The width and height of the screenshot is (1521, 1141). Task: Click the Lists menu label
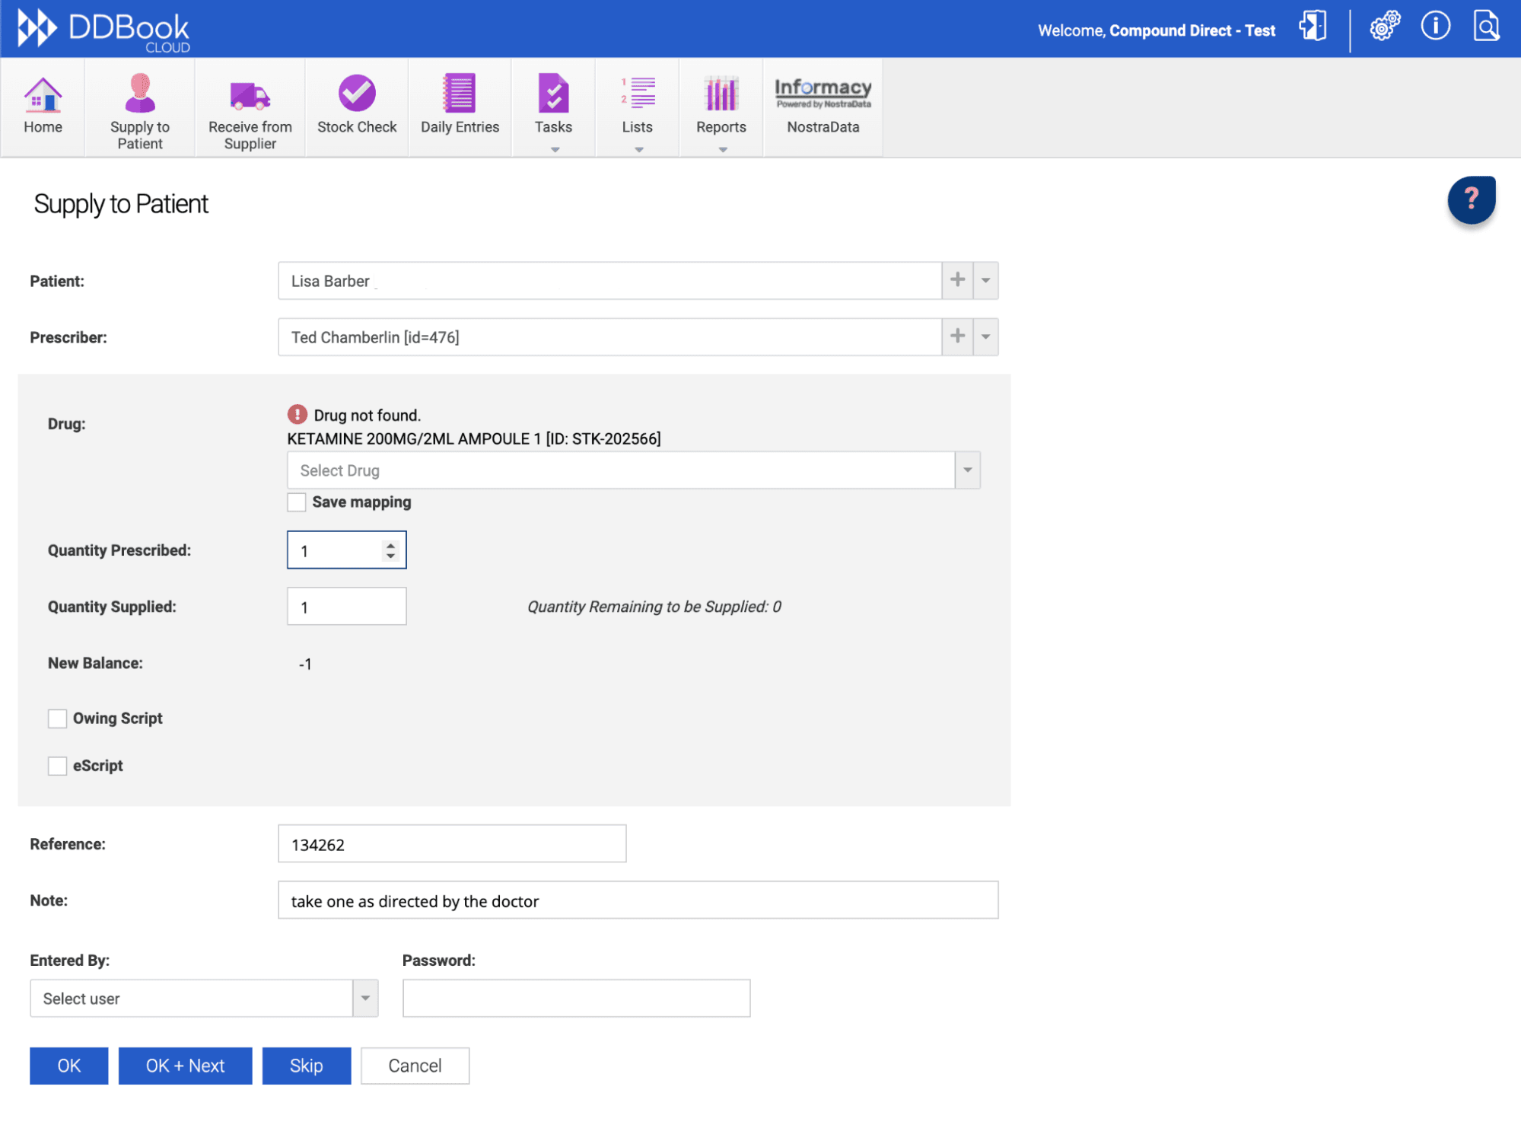point(638,127)
